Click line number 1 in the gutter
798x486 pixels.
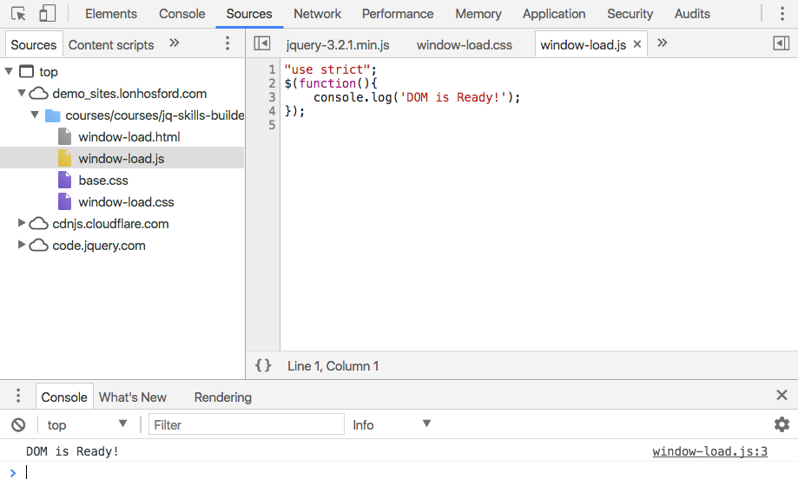[272, 69]
